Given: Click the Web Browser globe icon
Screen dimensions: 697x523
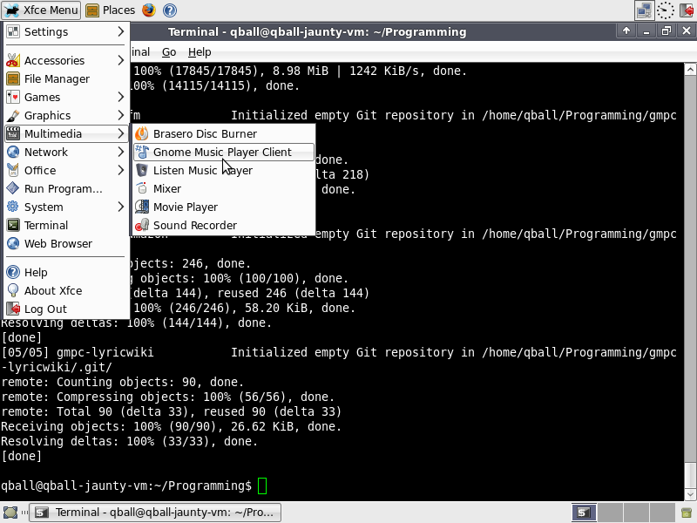Looking at the screenshot, I should [x=13, y=243].
